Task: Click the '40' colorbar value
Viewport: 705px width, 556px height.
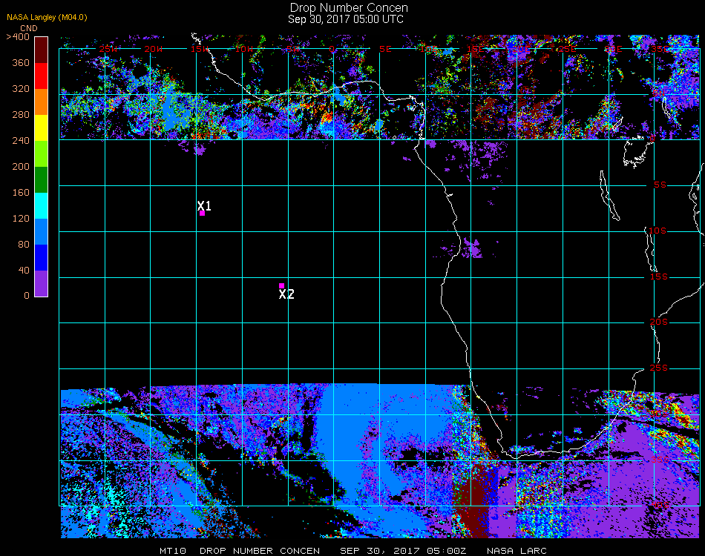Action: click(24, 271)
